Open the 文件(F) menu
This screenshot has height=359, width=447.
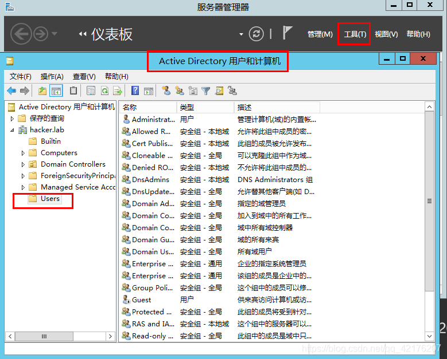click(21, 77)
